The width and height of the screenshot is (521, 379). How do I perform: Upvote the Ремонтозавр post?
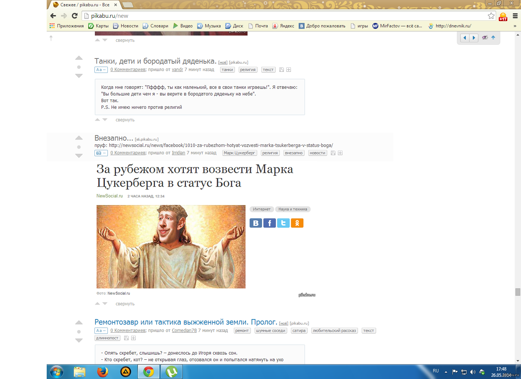tap(79, 322)
